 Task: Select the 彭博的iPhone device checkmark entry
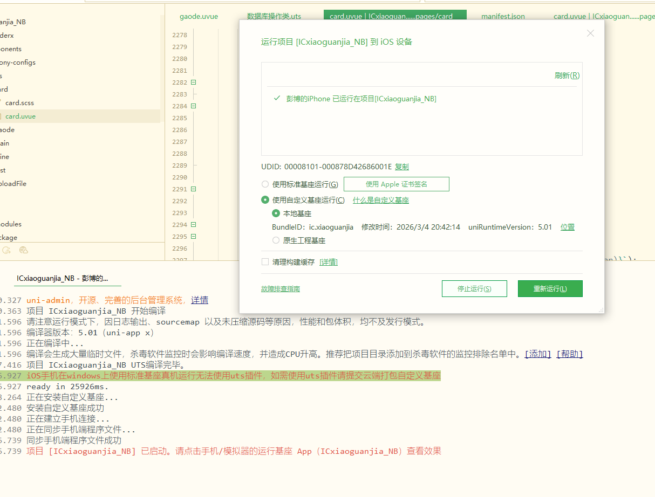pyautogui.click(x=356, y=99)
